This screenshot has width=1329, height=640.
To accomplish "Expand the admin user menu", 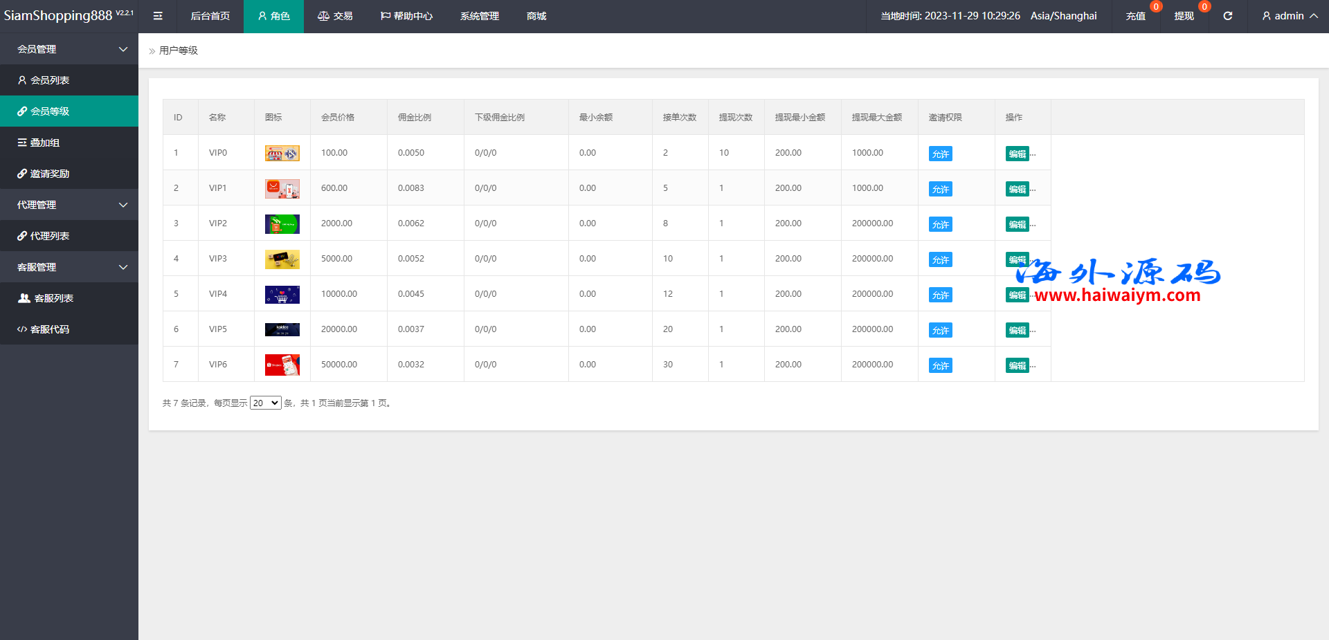I will coord(1289,16).
